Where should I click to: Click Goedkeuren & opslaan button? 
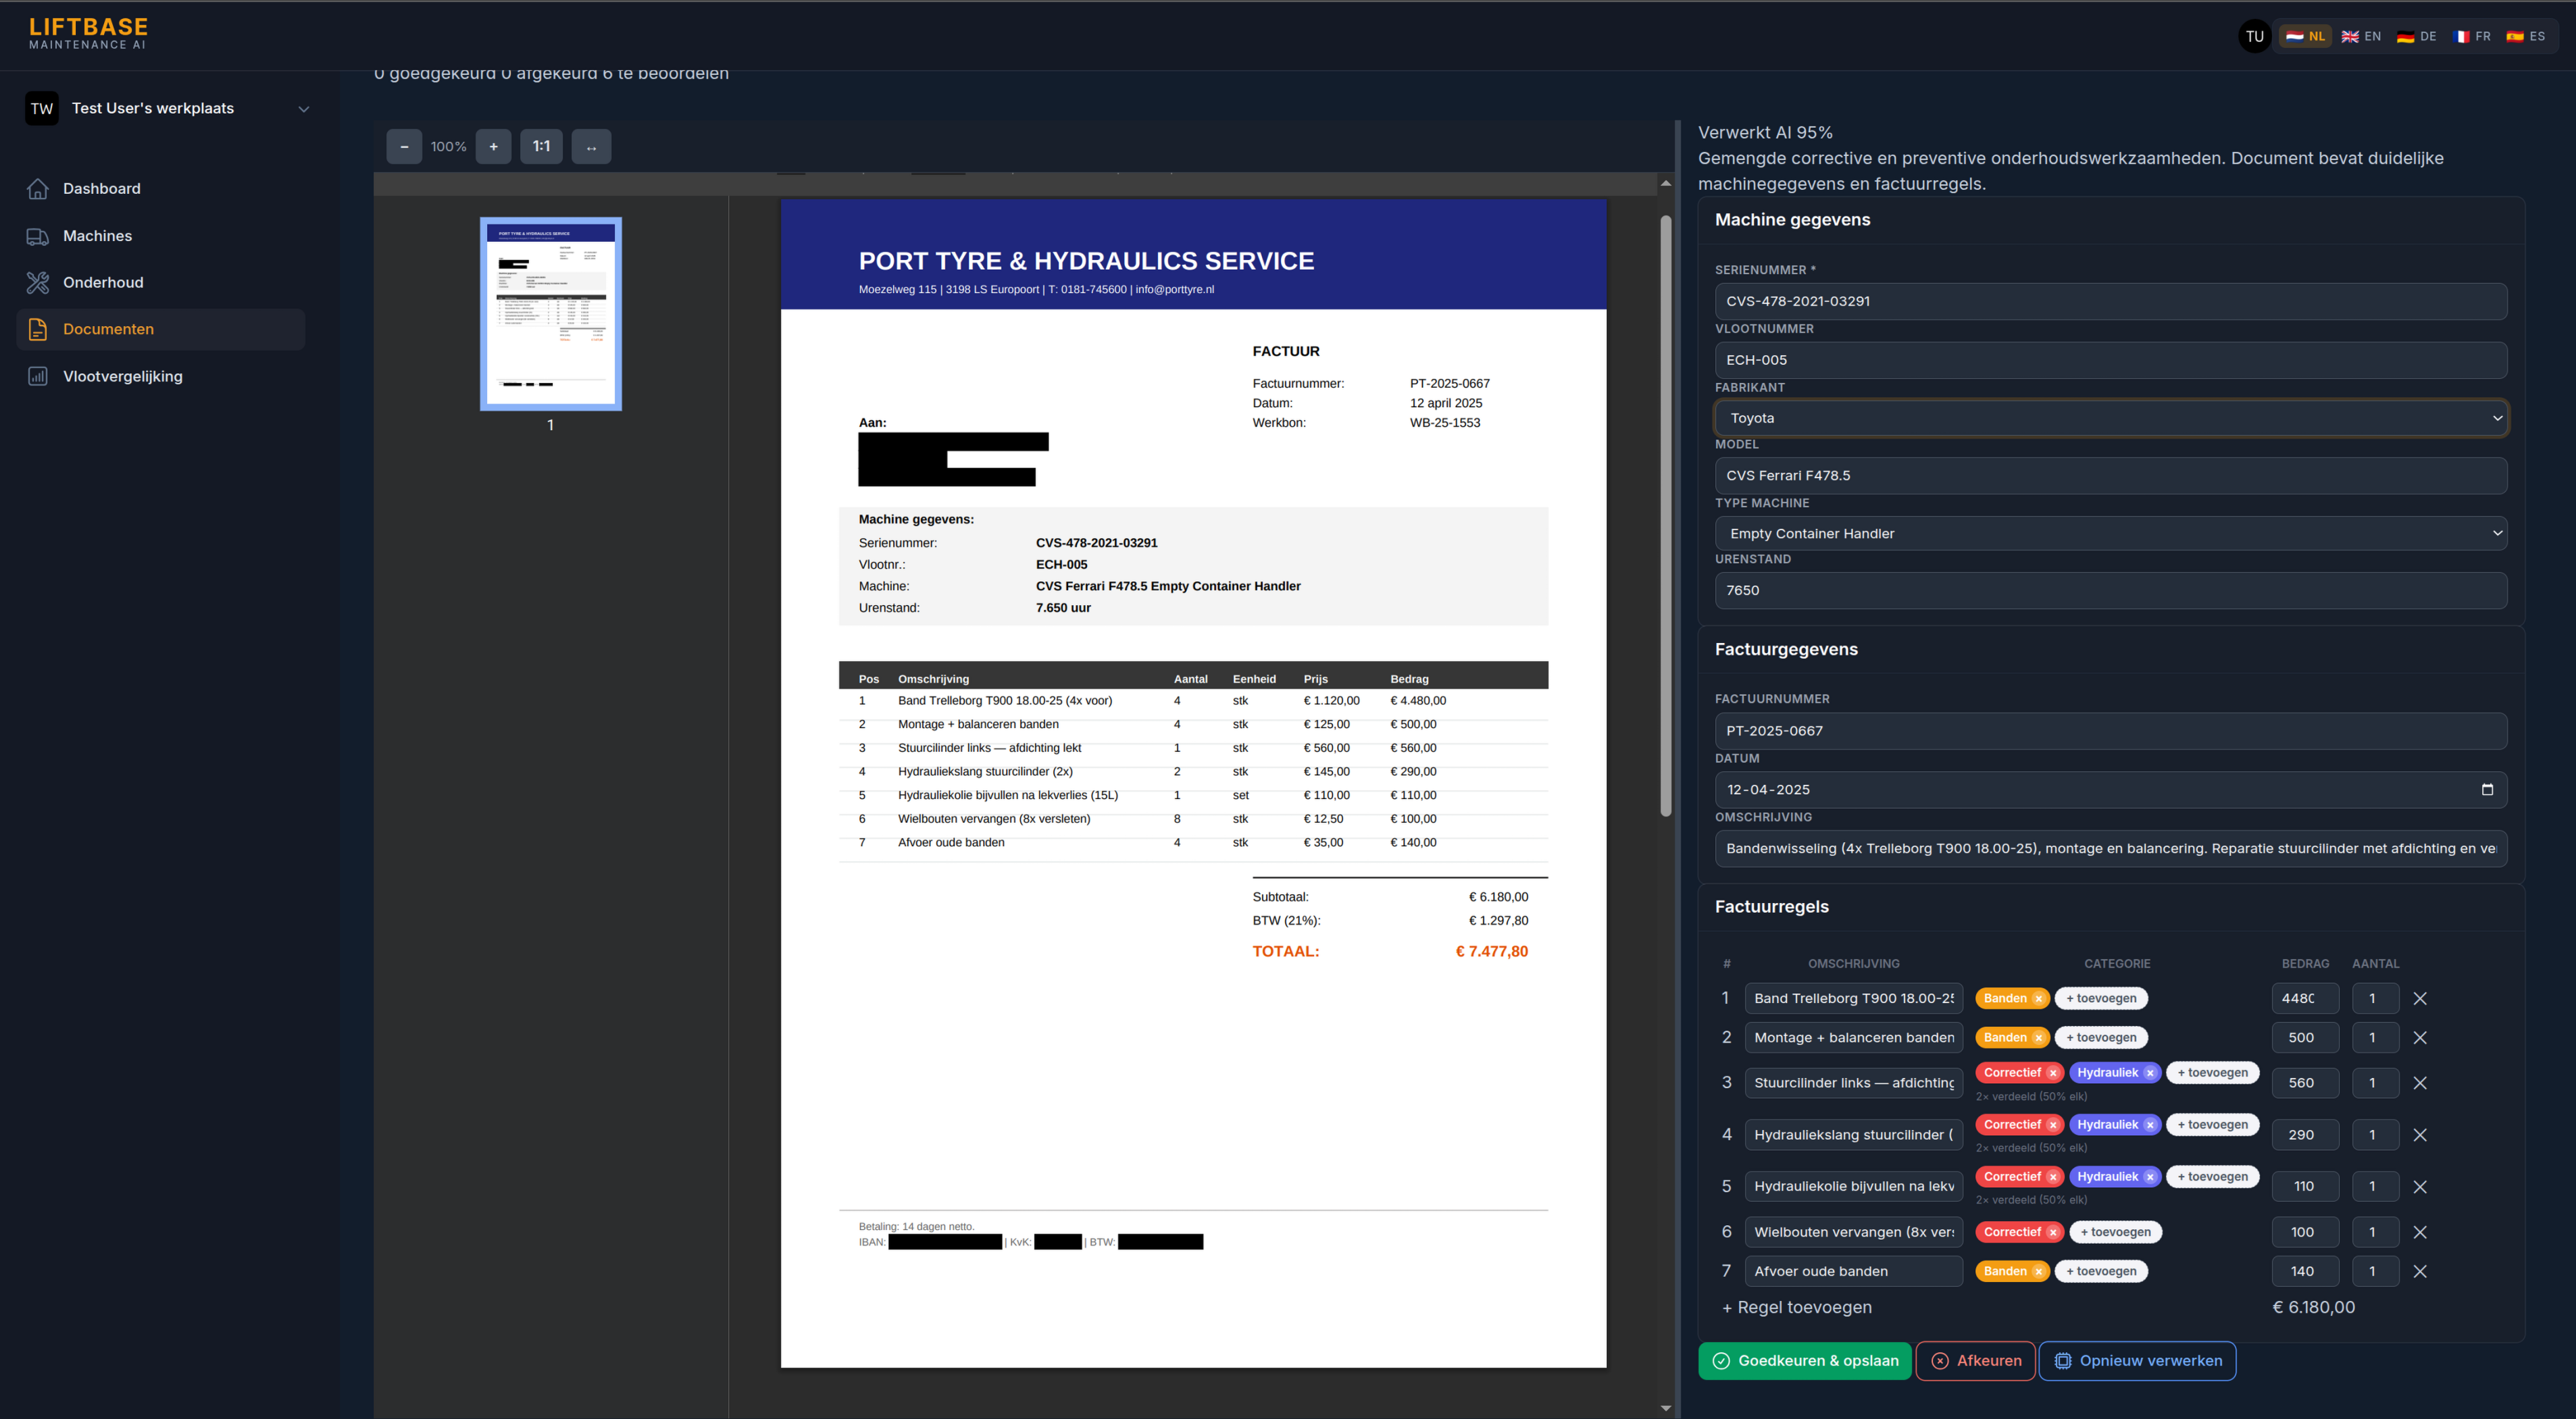click(1804, 1361)
